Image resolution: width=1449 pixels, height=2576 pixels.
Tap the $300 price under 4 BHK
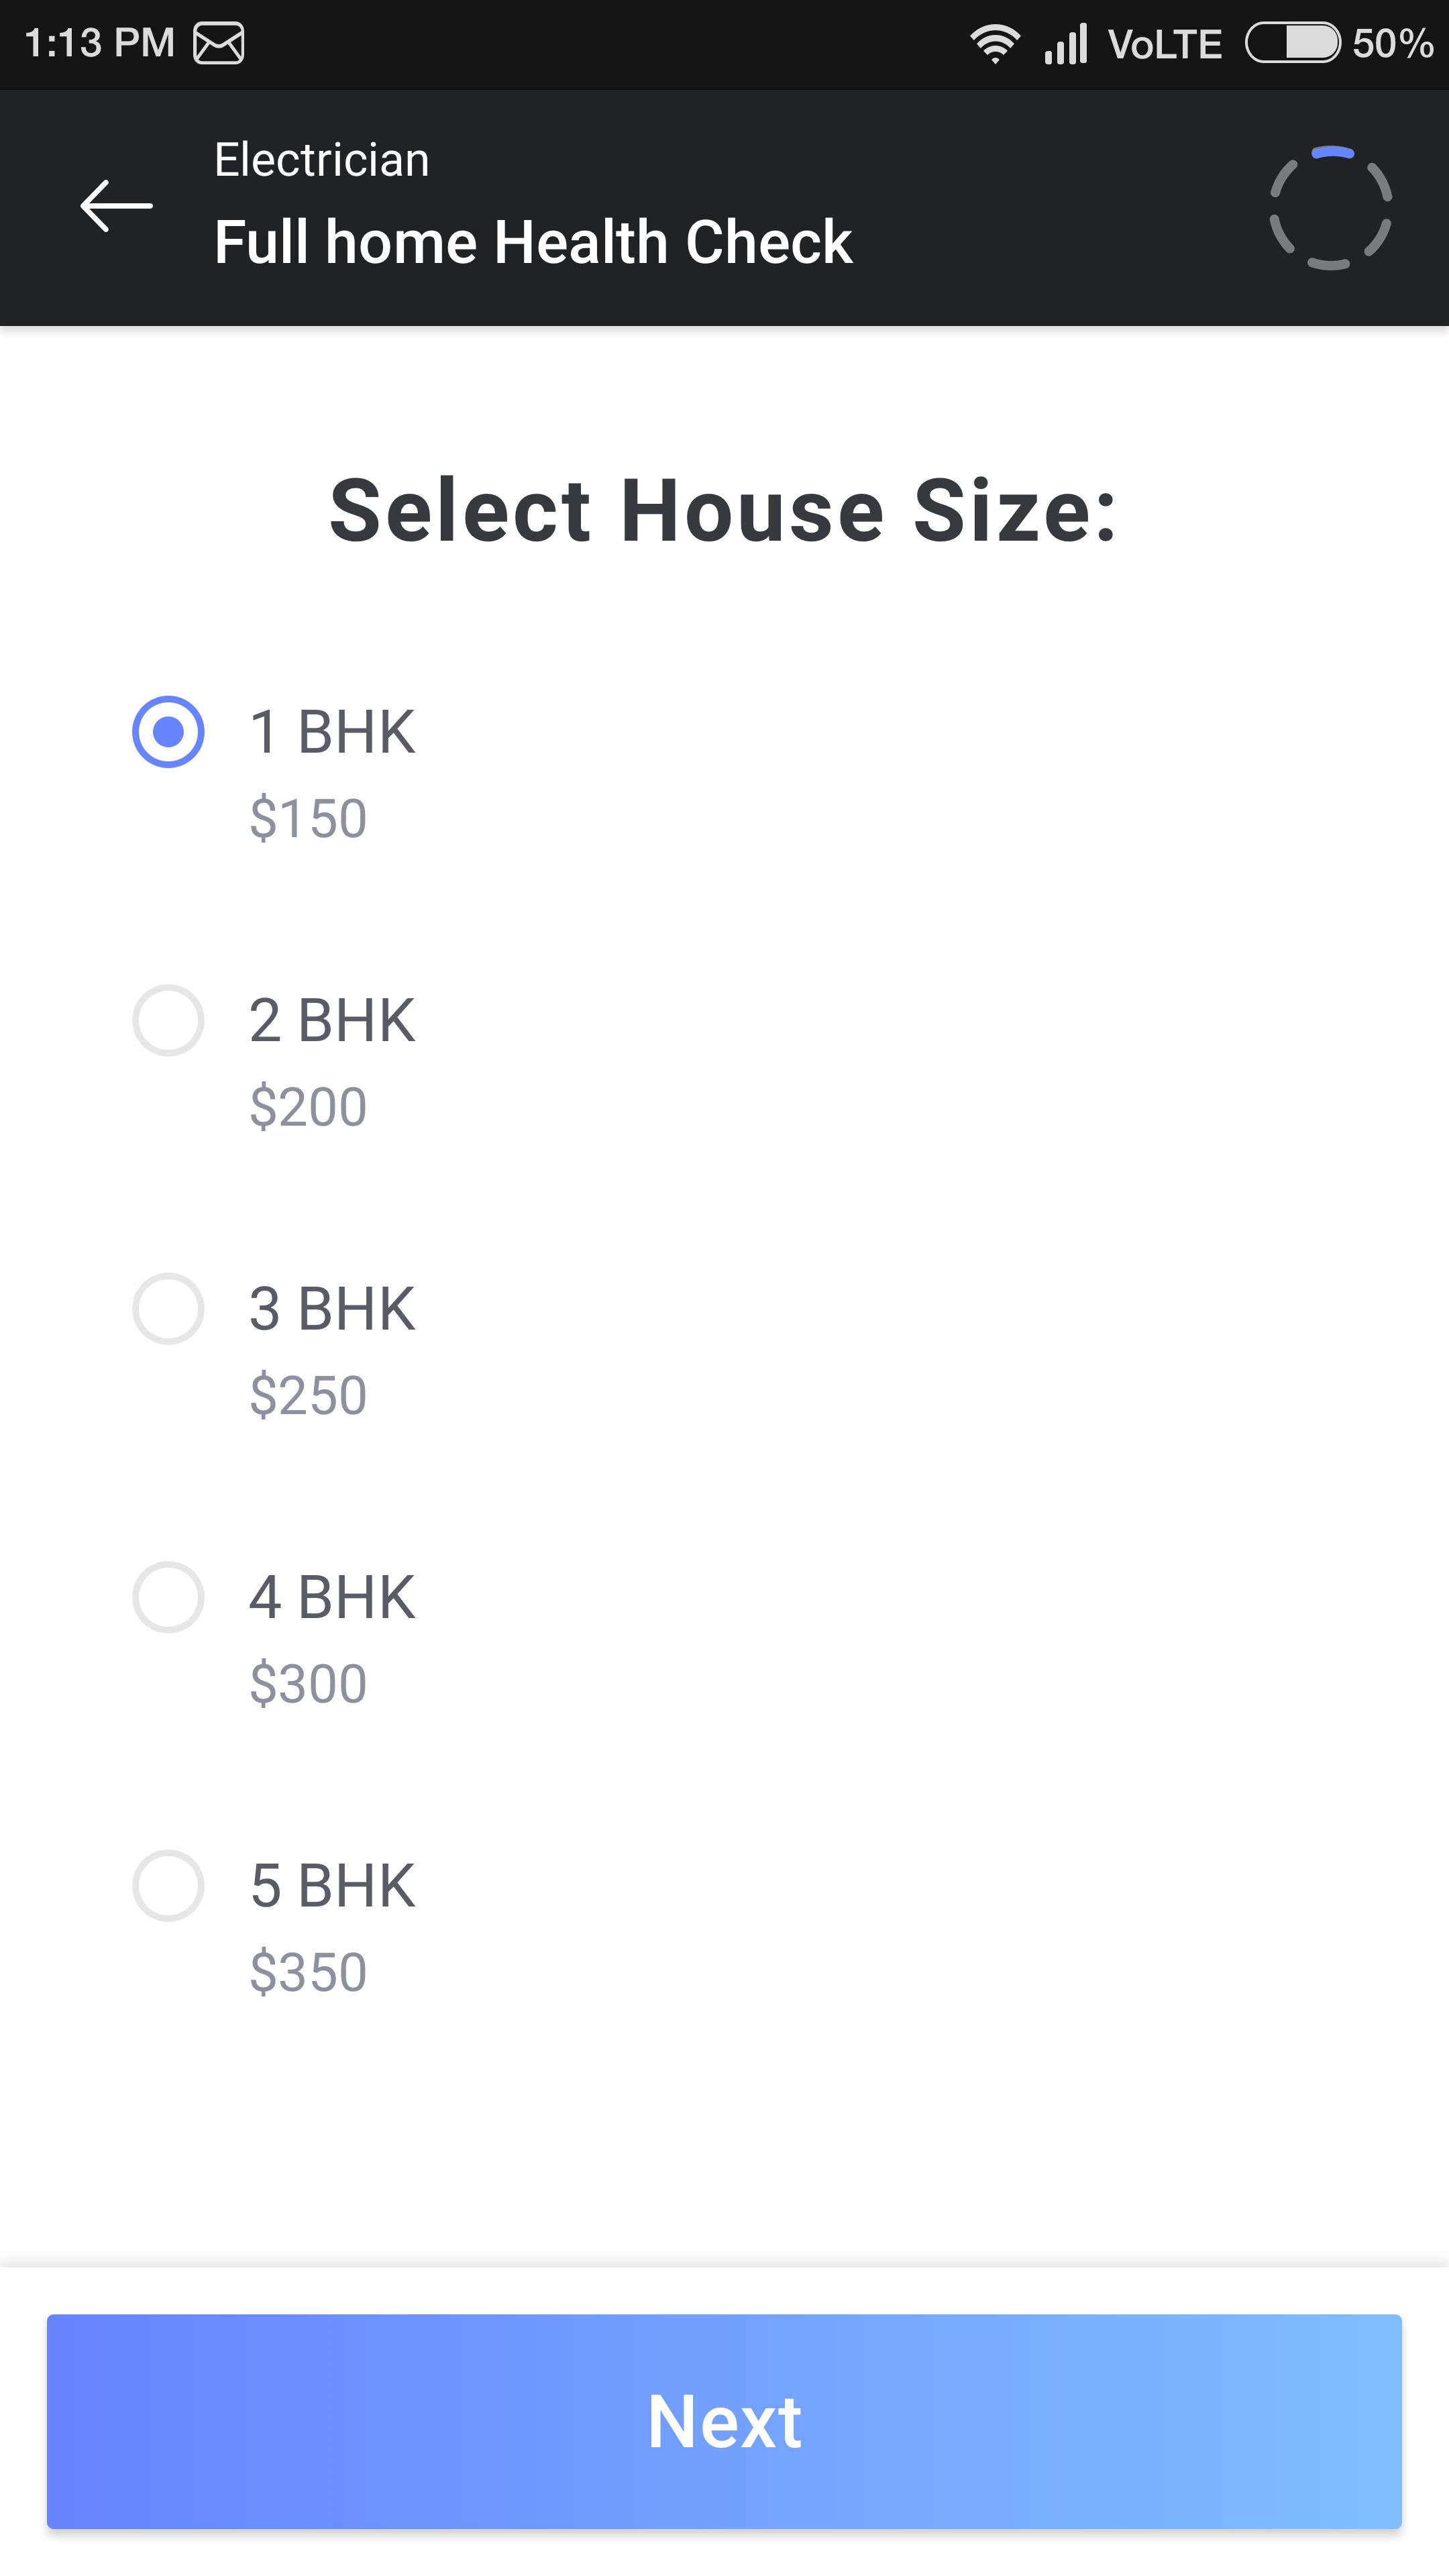pyautogui.click(x=308, y=1684)
